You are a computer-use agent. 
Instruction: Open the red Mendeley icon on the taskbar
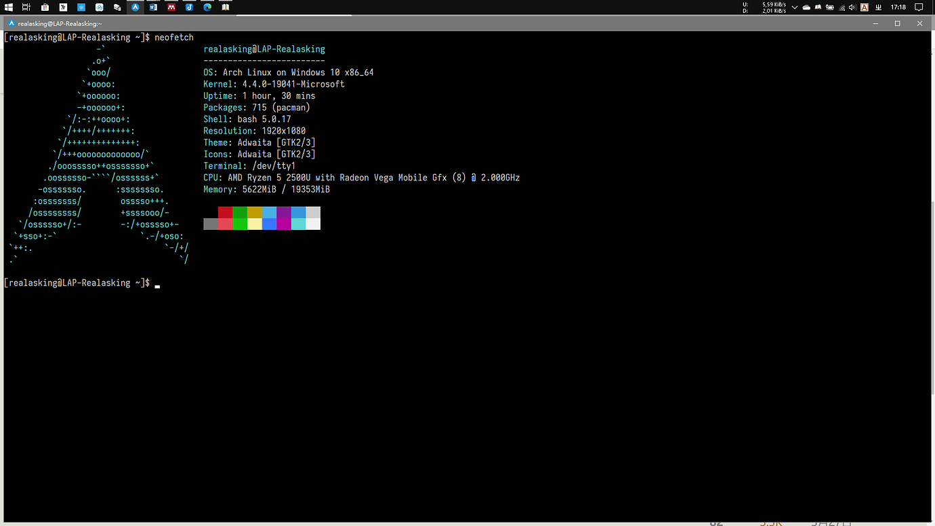coord(171,7)
